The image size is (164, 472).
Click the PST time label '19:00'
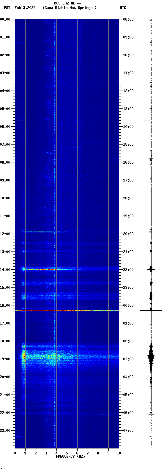tap(5, 359)
